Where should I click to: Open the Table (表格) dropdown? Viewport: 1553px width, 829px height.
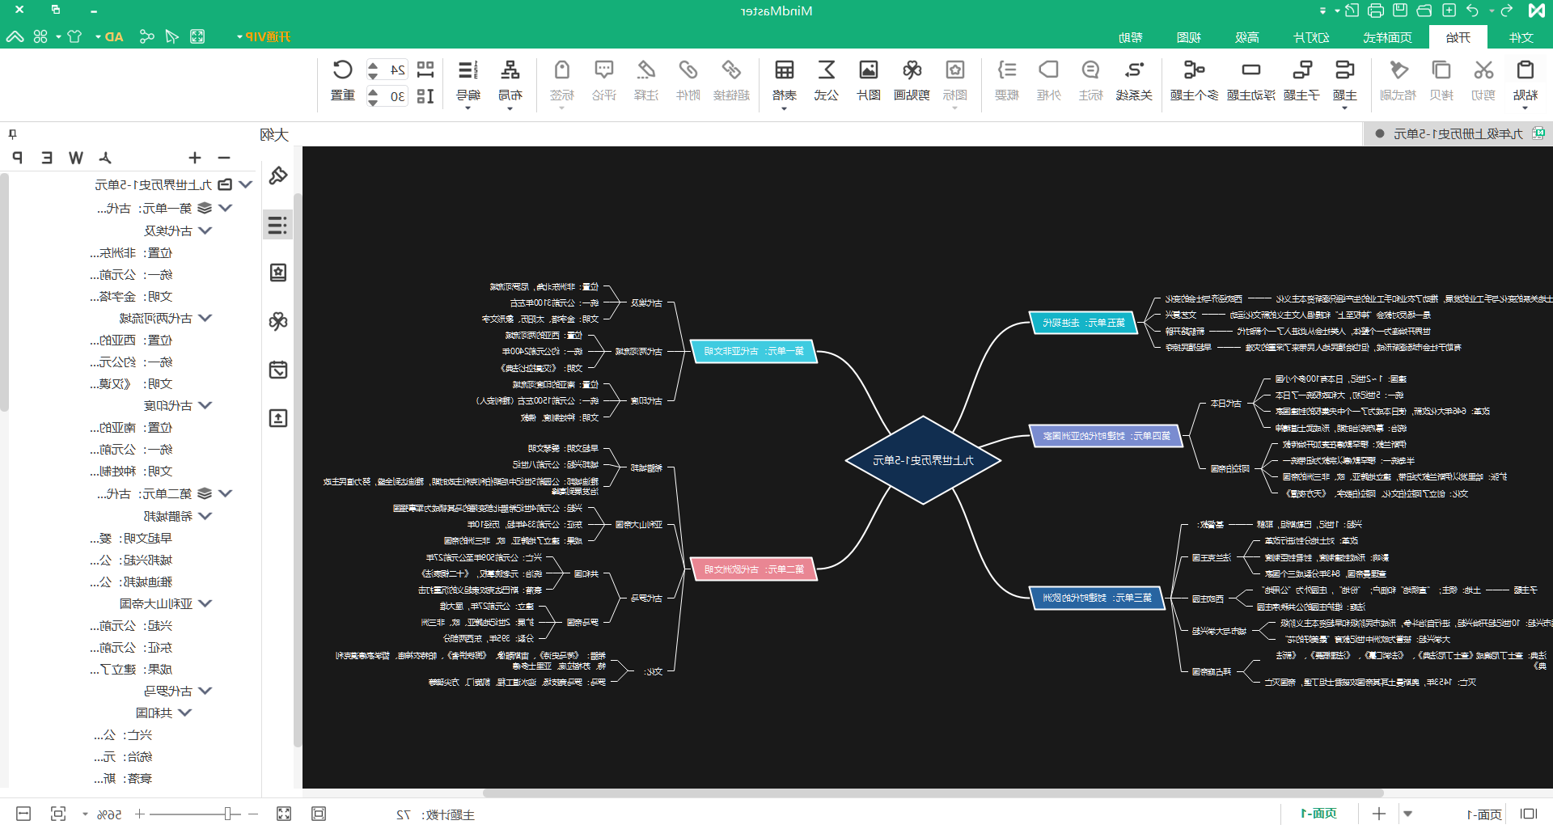coord(784,83)
